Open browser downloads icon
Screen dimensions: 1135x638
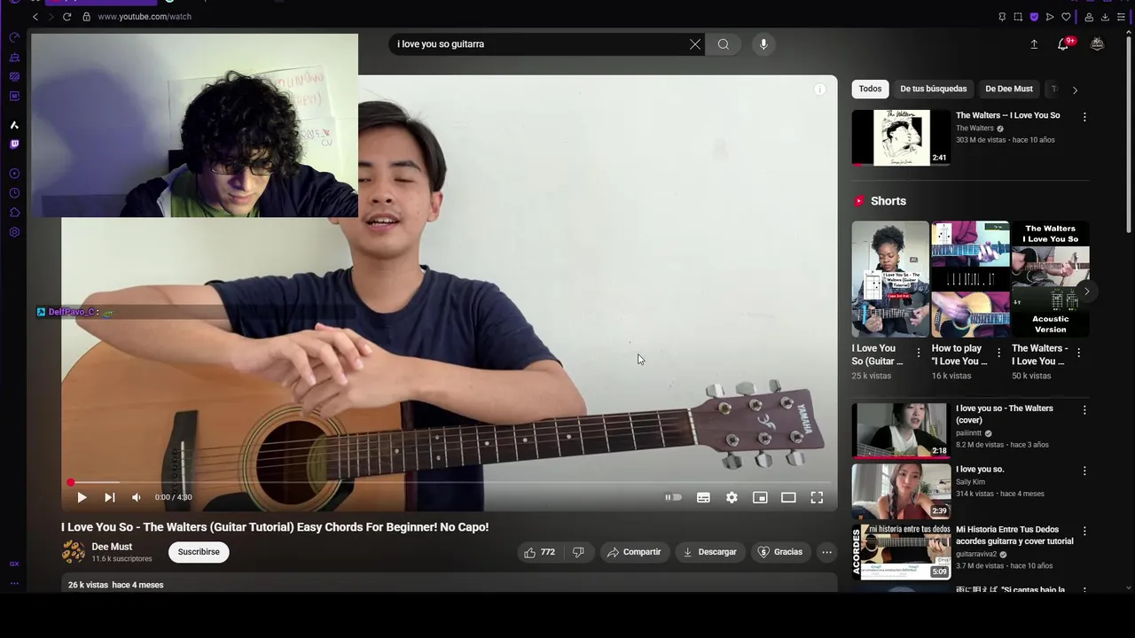click(1105, 17)
